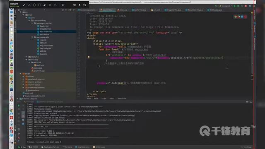
Task: Select the text annotation A tool
Action: click(x=29, y=5)
